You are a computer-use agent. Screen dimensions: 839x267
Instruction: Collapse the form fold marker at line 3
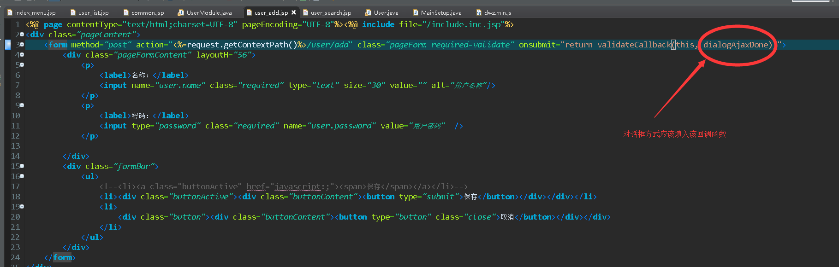click(x=22, y=45)
